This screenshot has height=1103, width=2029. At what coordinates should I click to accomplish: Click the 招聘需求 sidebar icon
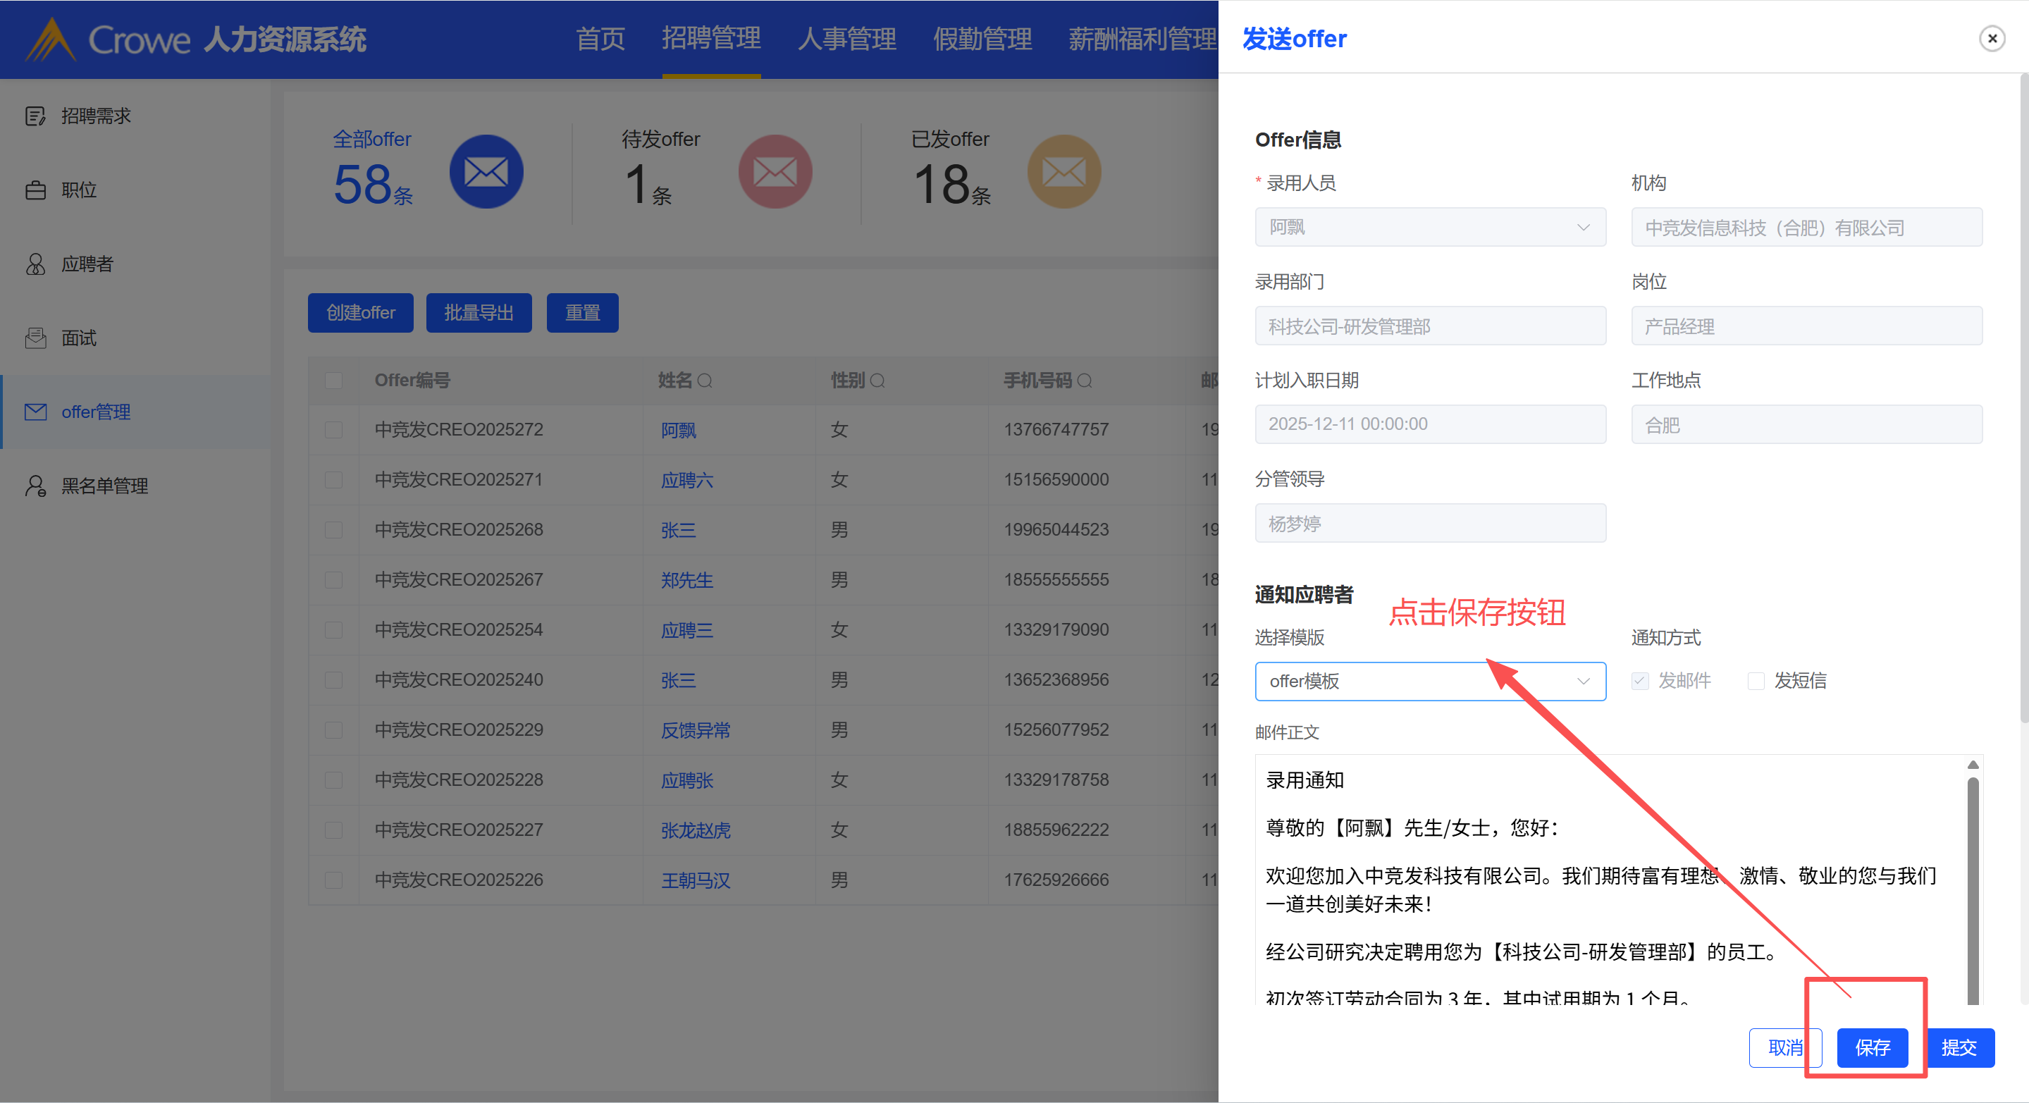point(35,116)
